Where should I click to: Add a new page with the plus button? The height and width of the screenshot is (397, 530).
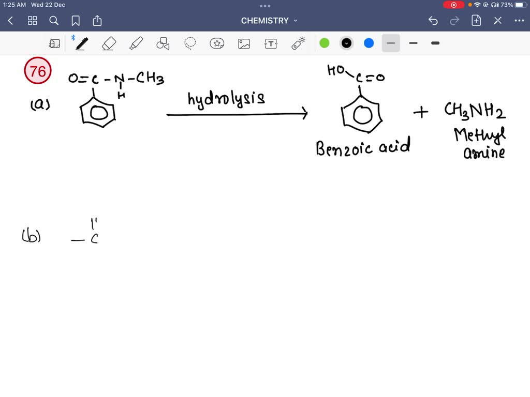point(476,21)
